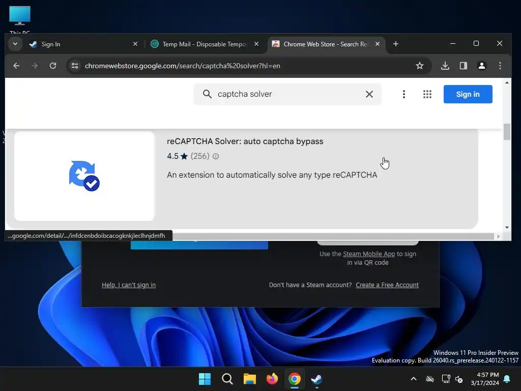Click the blue Sign in button
This screenshot has height=391, width=521.
tap(468, 94)
